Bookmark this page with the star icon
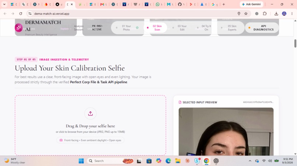This screenshot has height=166, width=297. pos(246,14)
